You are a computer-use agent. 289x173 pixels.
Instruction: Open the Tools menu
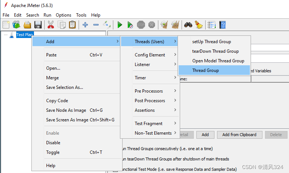click(x=81, y=15)
